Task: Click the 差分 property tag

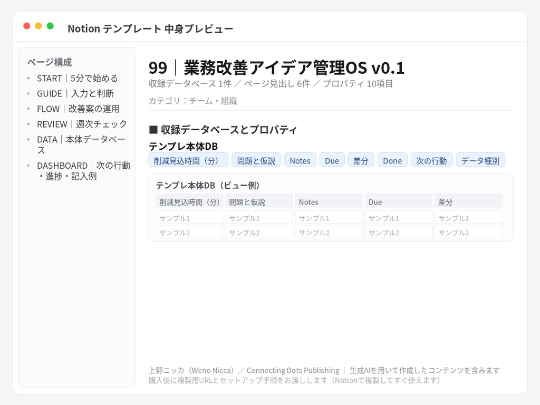Action: click(x=361, y=160)
